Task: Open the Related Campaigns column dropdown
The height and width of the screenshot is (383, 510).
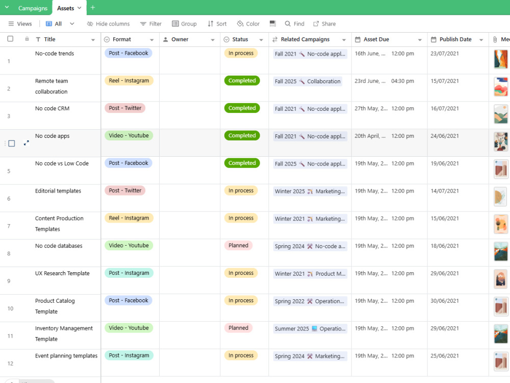Action: pos(344,40)
